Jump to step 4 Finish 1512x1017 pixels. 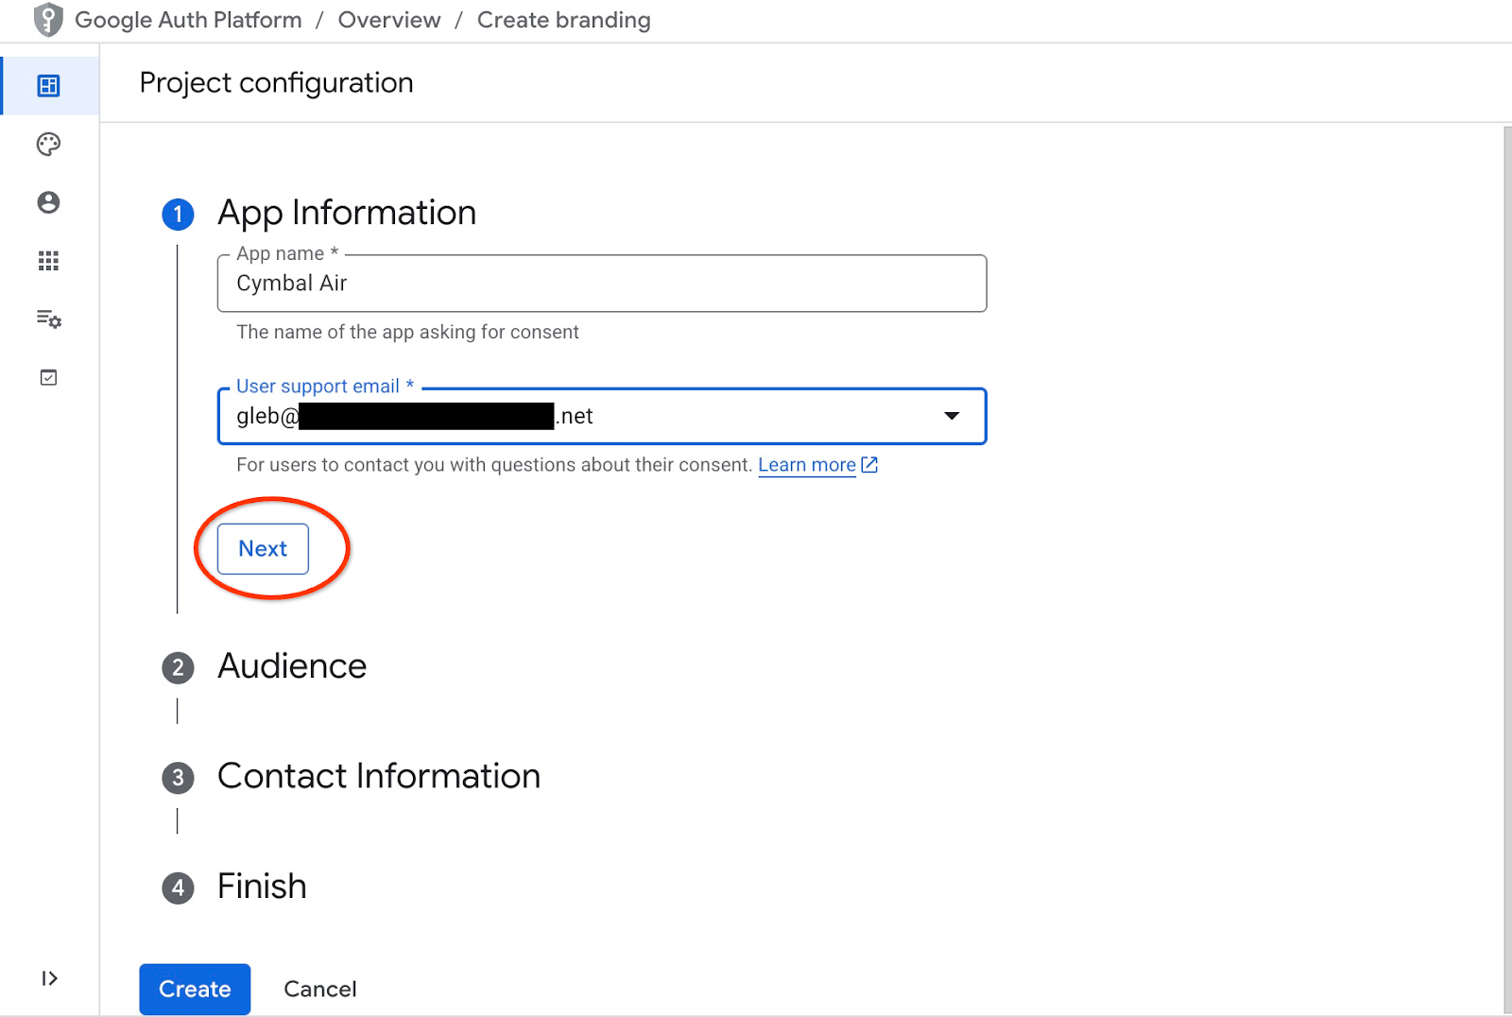pos(262,887)
